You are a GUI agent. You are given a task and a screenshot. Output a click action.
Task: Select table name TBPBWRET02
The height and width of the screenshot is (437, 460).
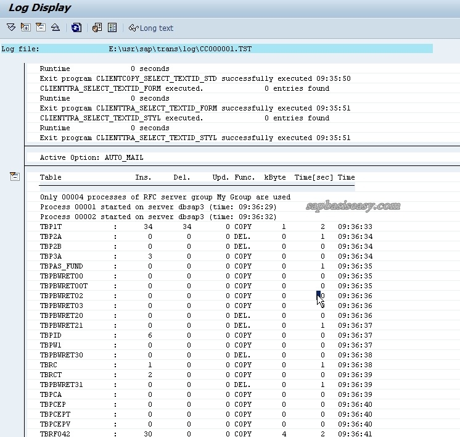[x=61, y=296]
